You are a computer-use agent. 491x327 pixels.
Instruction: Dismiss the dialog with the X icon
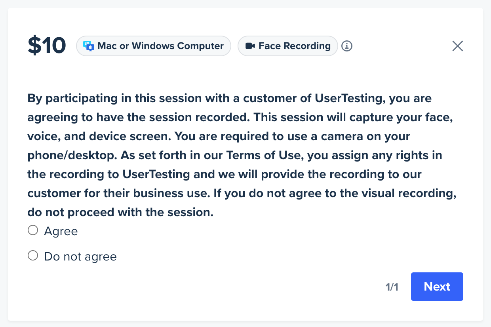(x=458, y=46)
